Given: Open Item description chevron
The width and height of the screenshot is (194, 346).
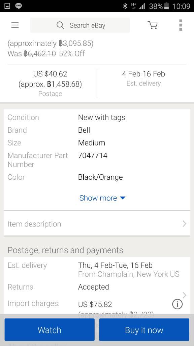Looking at the screenshot, I should 184,224.
